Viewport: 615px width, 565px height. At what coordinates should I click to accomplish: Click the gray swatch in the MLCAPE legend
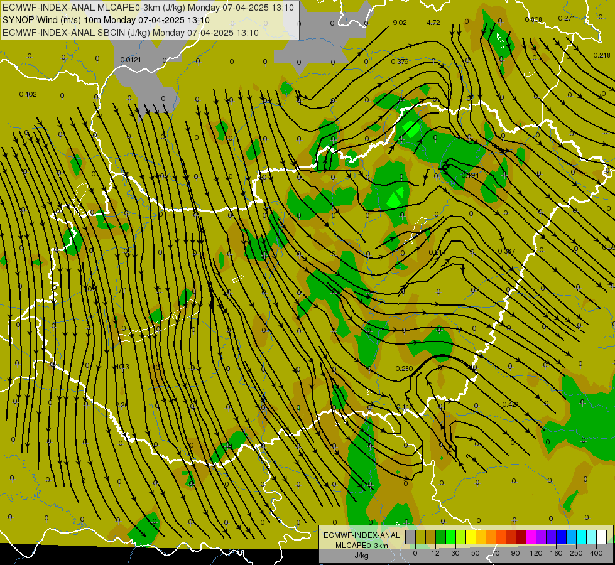pyautogui.click(x=411, y=537)
